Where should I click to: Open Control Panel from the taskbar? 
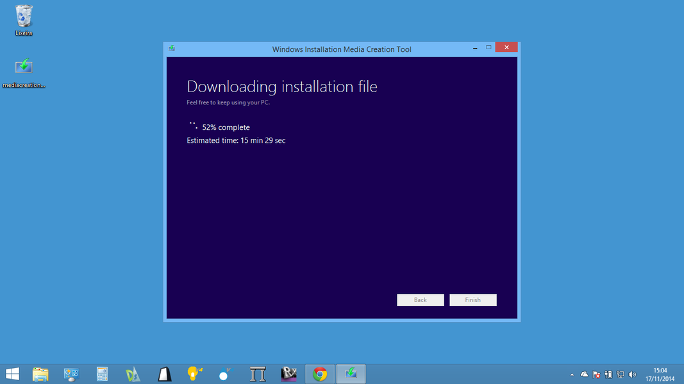(71, 374)
